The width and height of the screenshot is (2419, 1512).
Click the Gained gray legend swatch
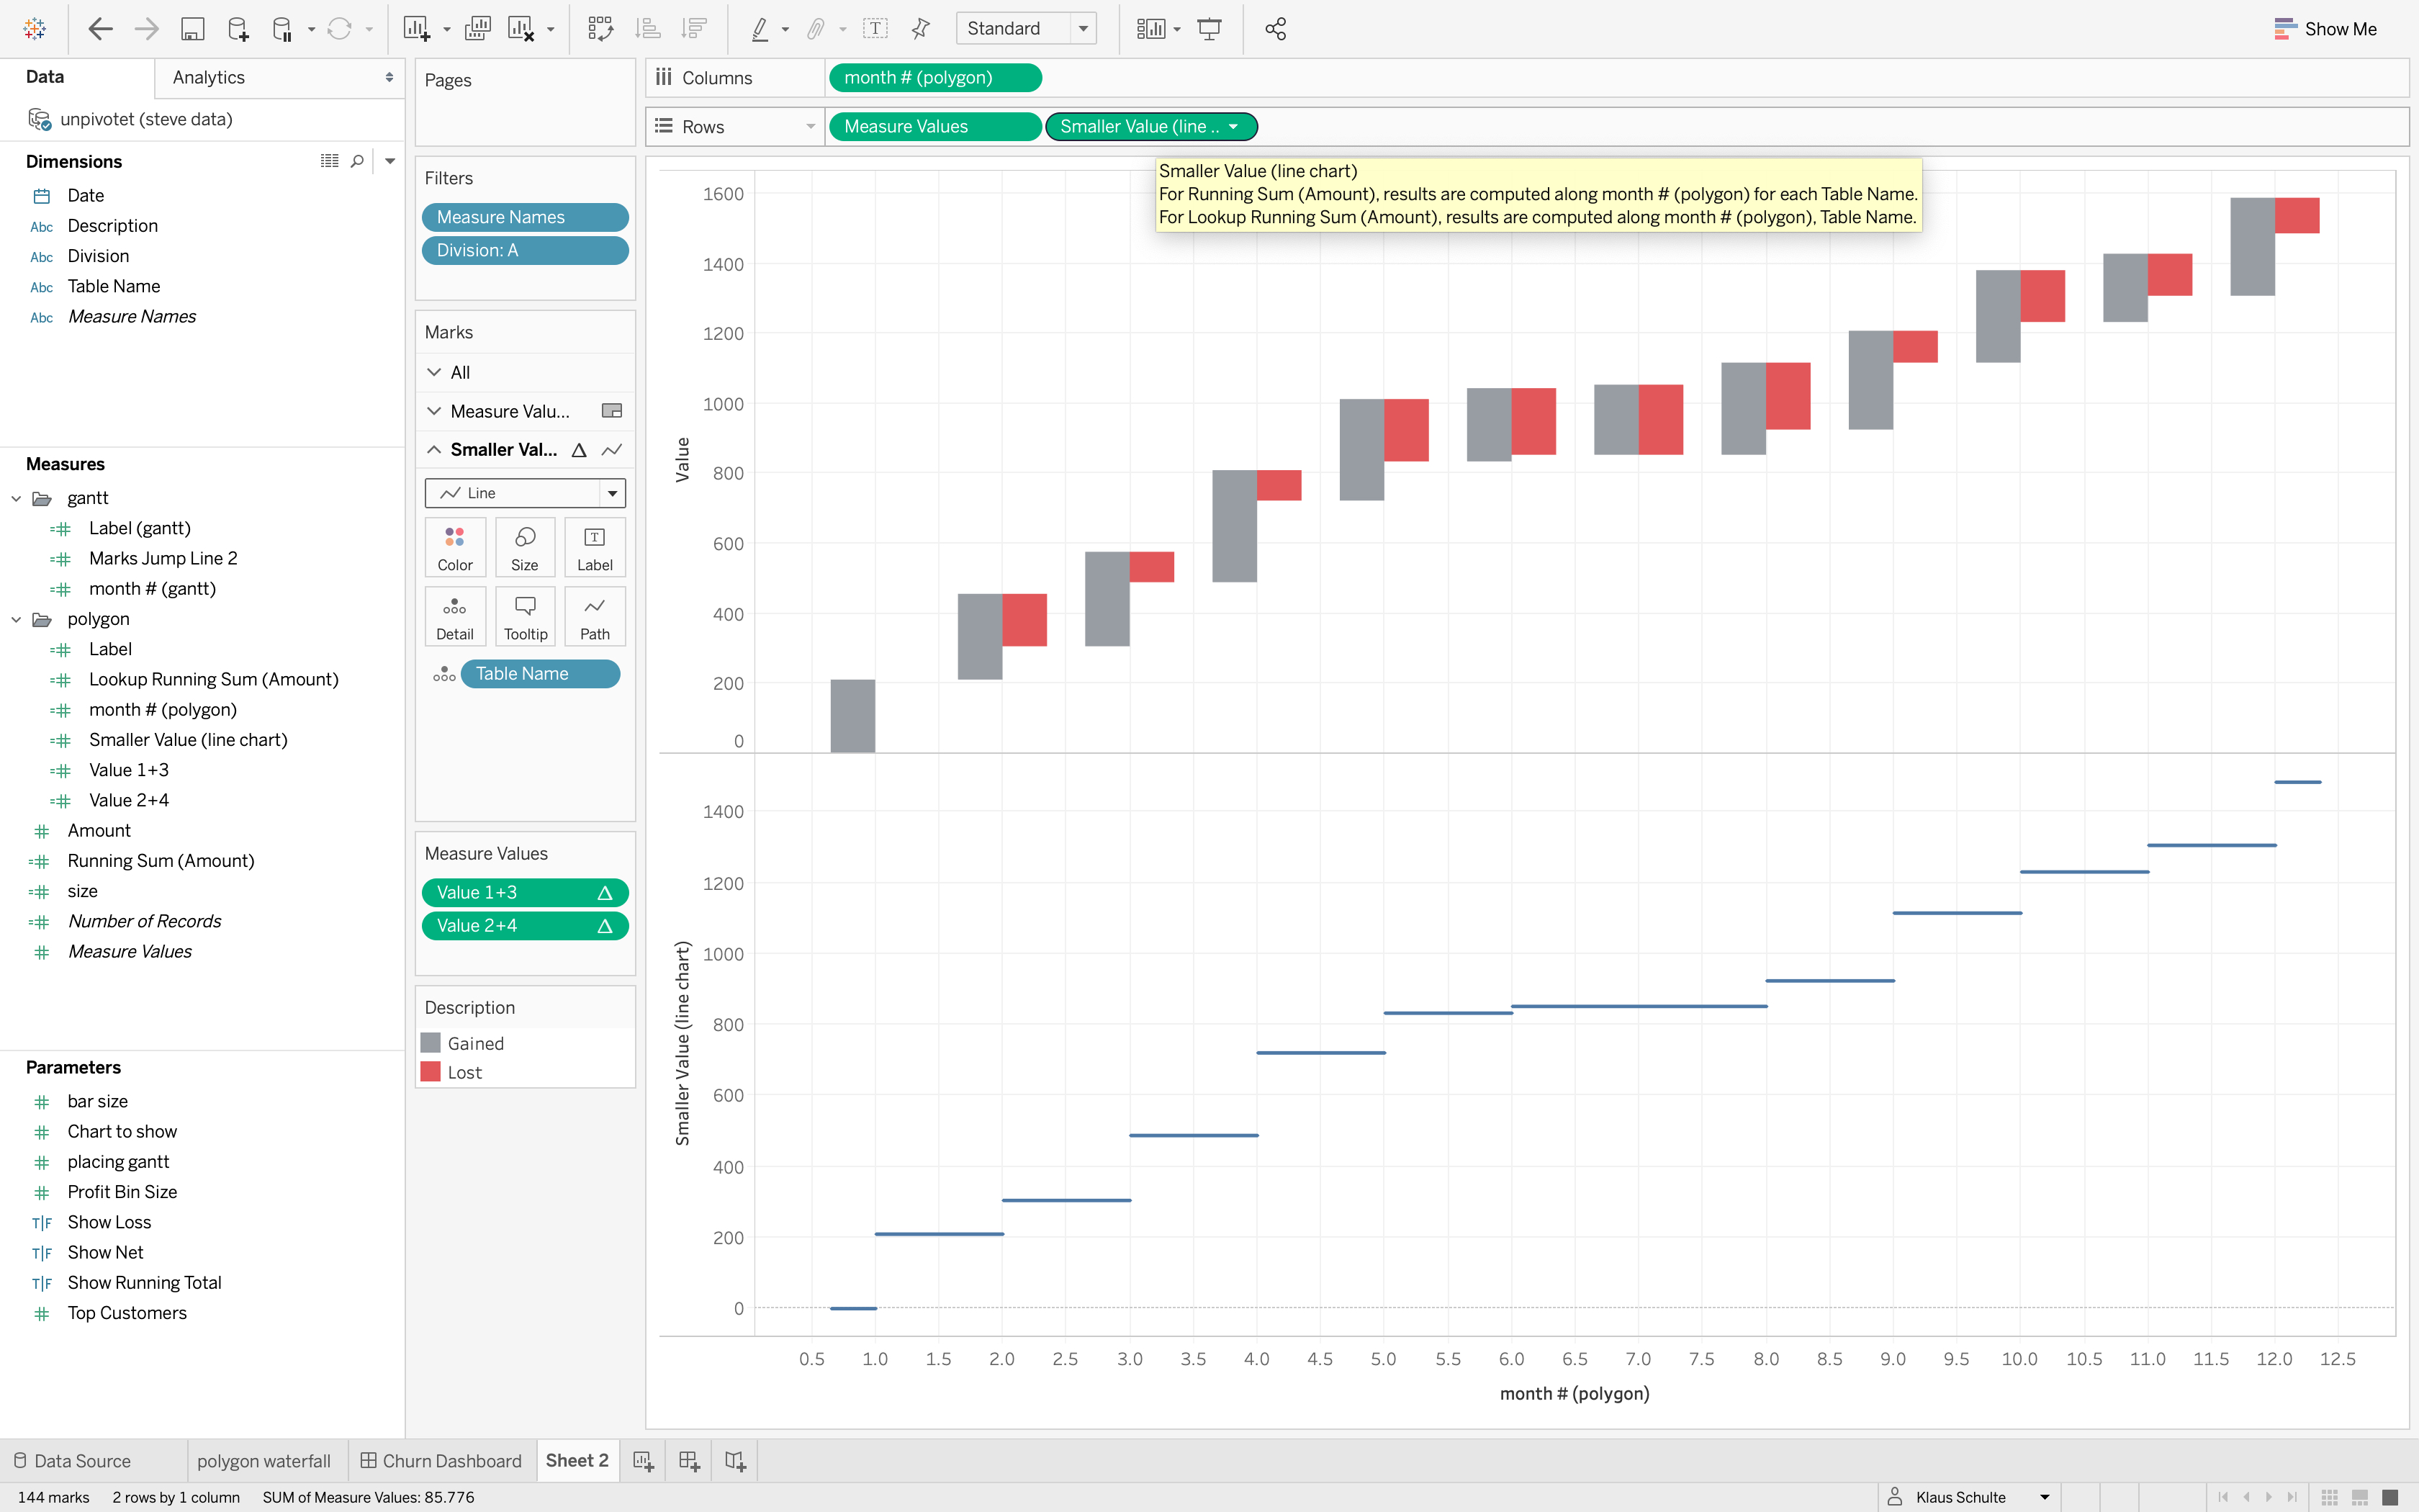tap(431, 1043)
